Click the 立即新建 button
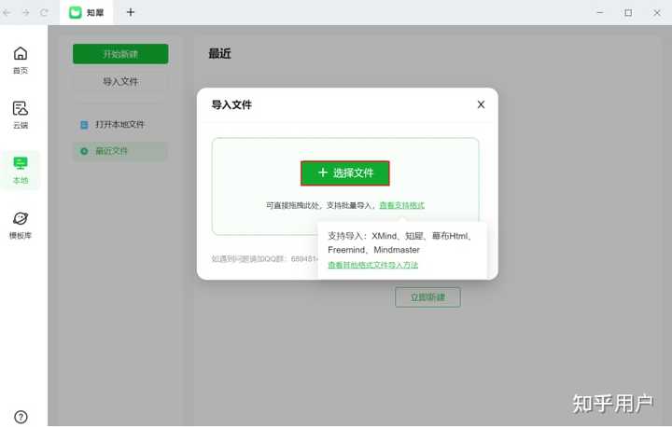The width and height of the screenshot is (672, 427). click(x=427, y=297)
